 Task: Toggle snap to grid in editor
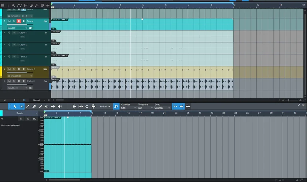tap(116, 106)
